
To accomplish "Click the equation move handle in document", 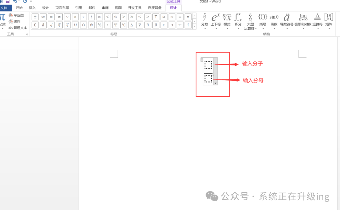I will click(x=202, y=60).
